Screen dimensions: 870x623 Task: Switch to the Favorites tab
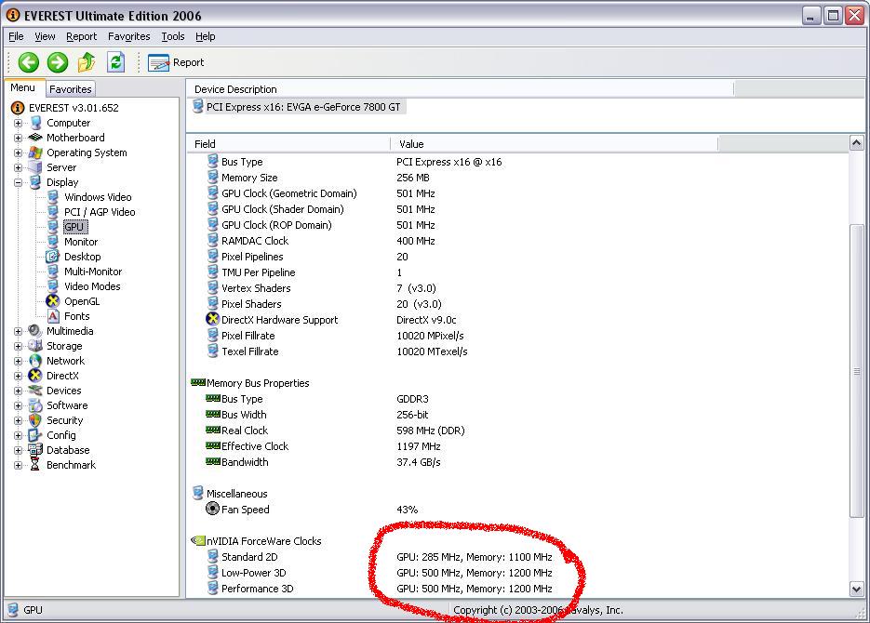click(71, 89)
